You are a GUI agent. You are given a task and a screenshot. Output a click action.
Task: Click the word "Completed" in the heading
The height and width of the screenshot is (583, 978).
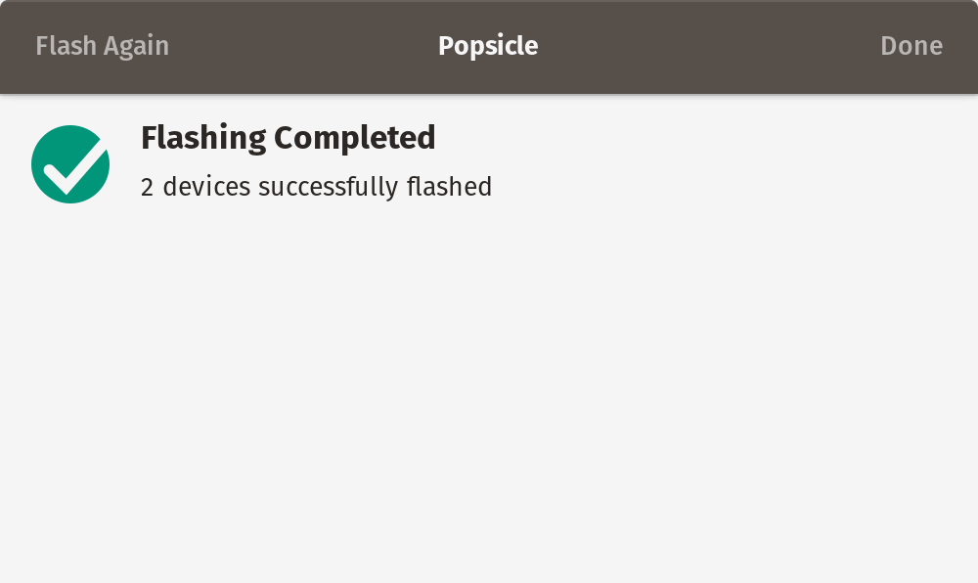click(x=354, y=138)
